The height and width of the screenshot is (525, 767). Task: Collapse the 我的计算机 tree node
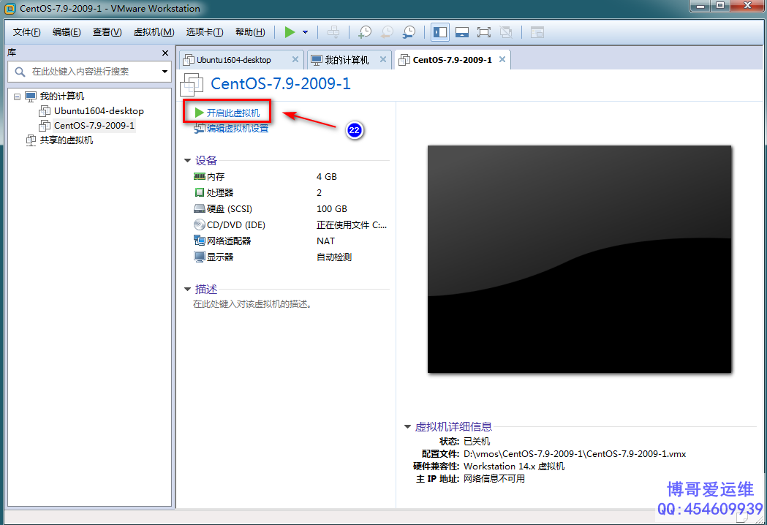point(17,97)
